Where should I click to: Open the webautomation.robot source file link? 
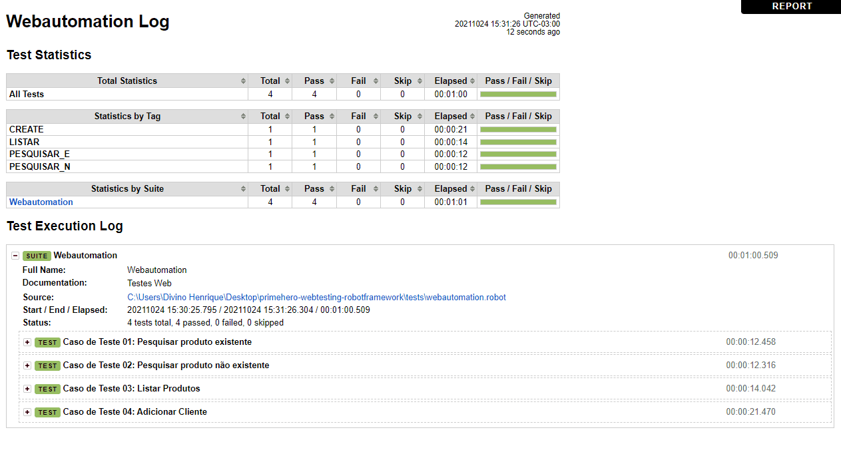tap(316, 297)
